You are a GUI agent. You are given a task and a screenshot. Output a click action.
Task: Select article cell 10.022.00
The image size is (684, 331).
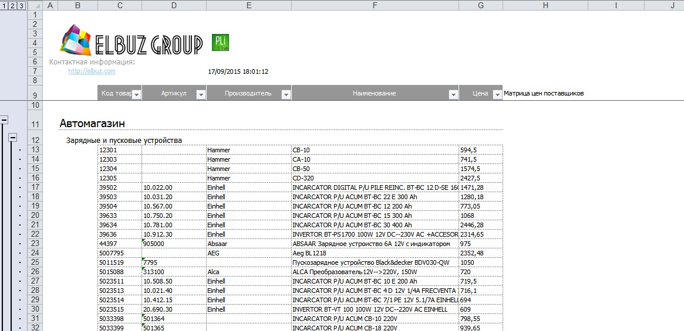(174, 187)
